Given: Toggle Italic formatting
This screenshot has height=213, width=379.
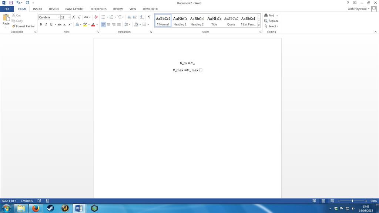Looking at the screenshot, I should pos(46,24).
